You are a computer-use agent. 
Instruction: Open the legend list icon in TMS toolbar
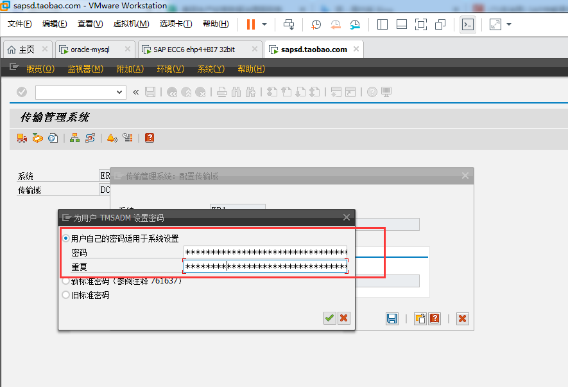click(128, 138)
